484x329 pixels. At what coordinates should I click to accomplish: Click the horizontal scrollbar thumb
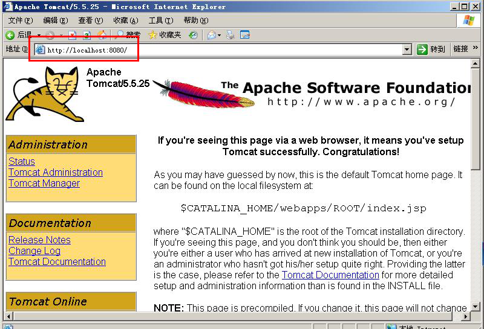click(233, 316)
